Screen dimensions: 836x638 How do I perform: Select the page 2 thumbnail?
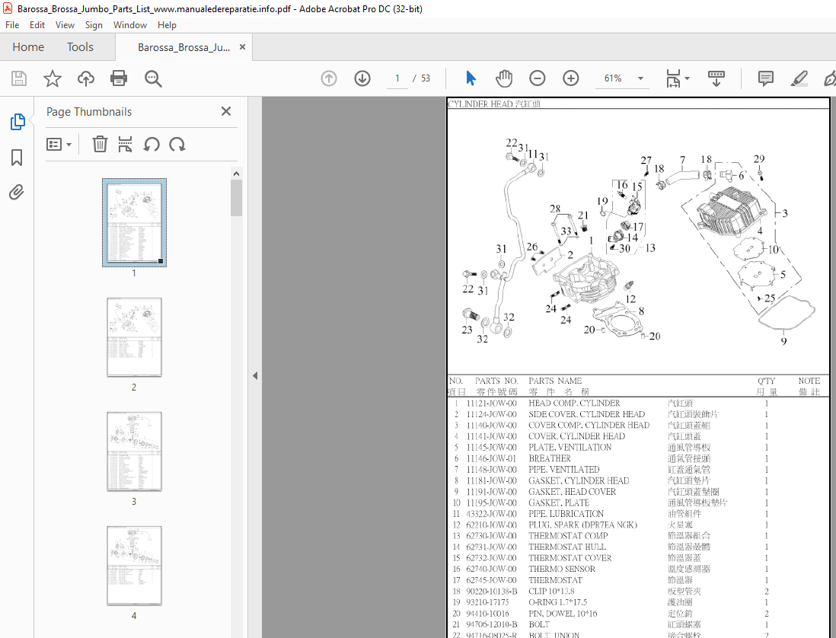click(134, 337)
